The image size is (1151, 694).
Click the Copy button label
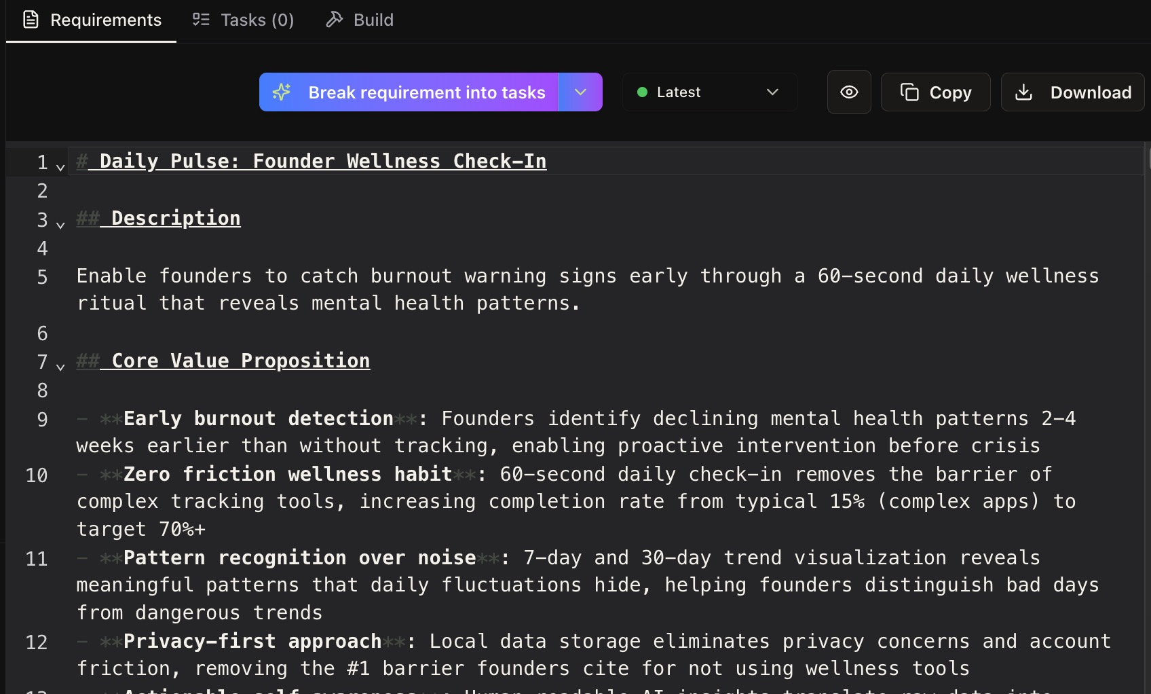tap(950, 92)
